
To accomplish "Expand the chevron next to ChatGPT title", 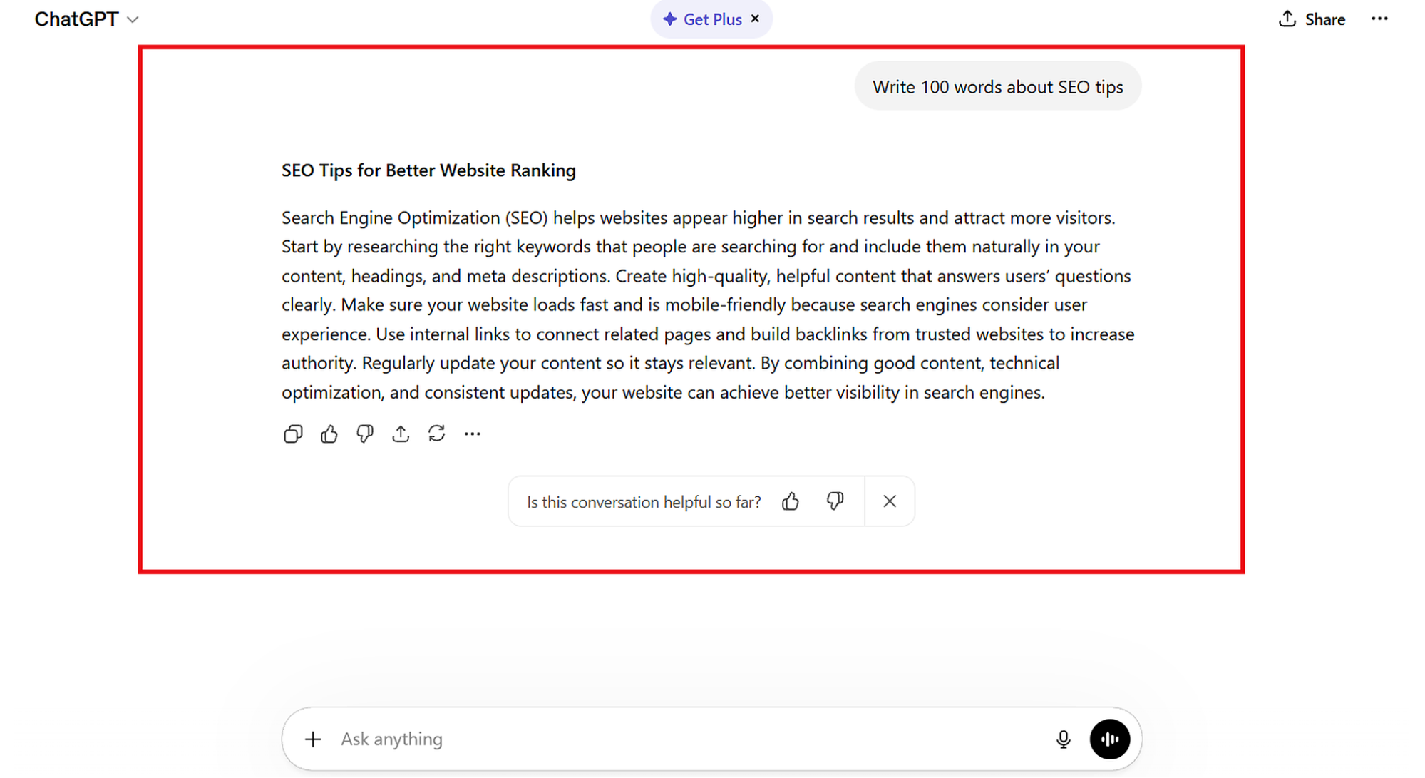I will 133,20.
